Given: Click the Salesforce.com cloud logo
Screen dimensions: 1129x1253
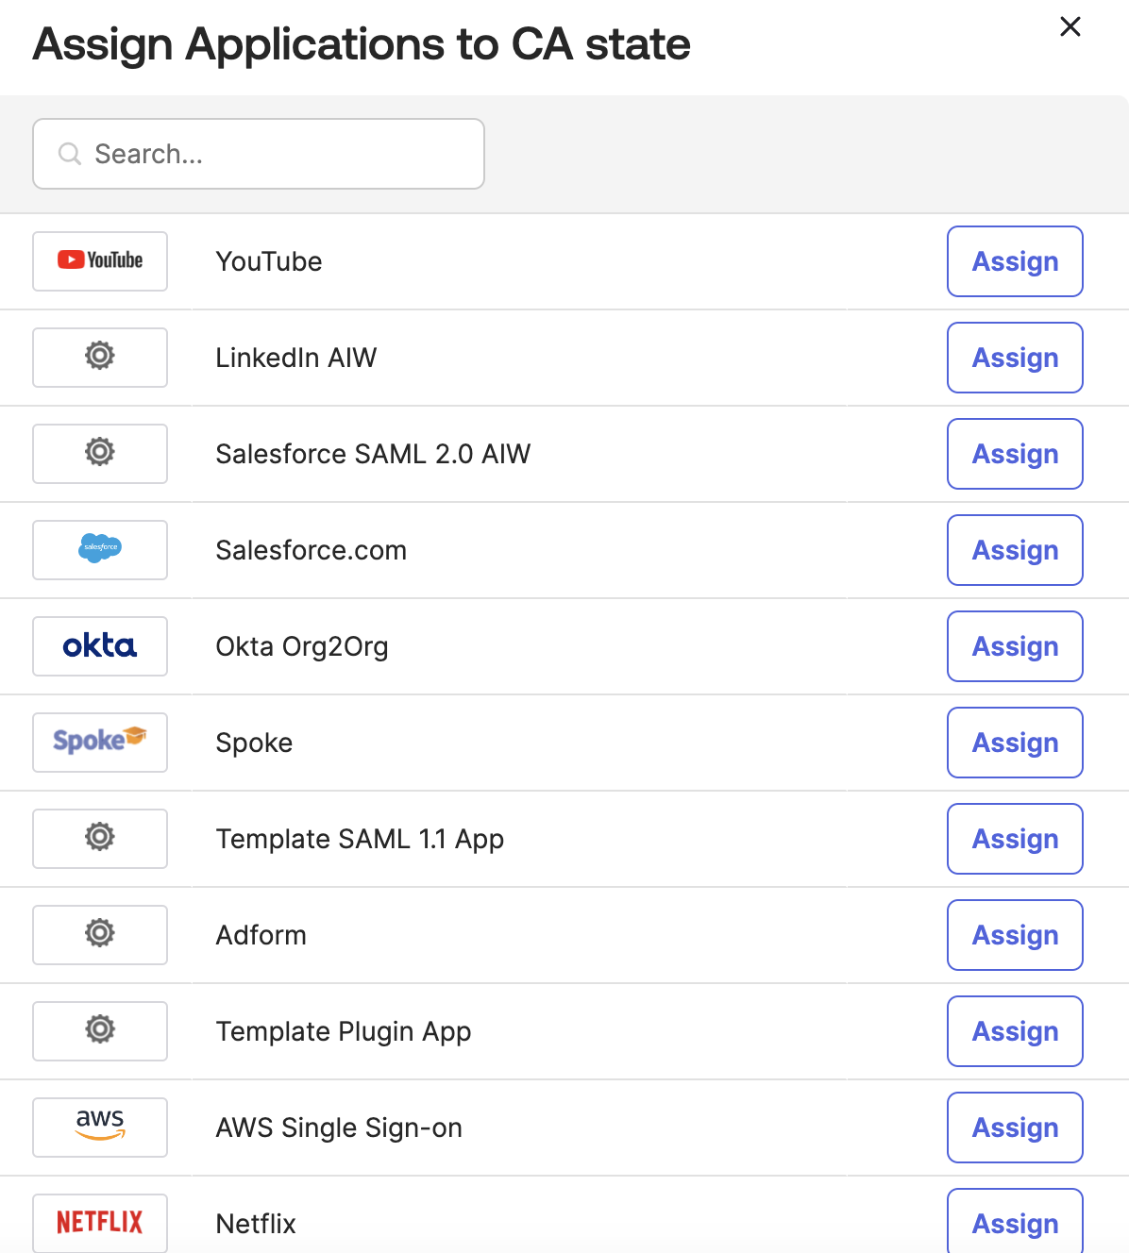Looking at the screenshot, I should point(100,548).
